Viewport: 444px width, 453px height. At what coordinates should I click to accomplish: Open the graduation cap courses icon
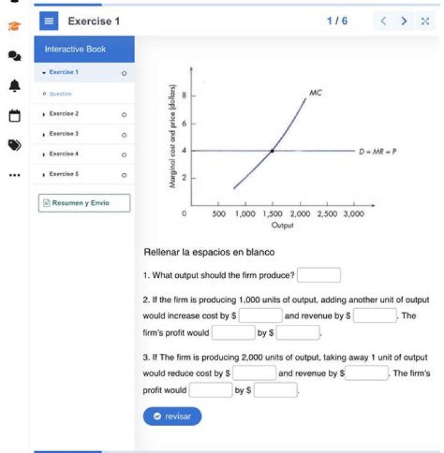pyautogui.click(x=14, y=27)
